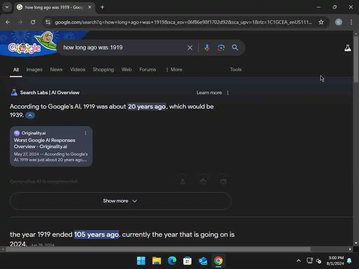The width and height of the screenshot is (359, 269).
Task: Click the scroll right arrow
Action: (350, 249)
